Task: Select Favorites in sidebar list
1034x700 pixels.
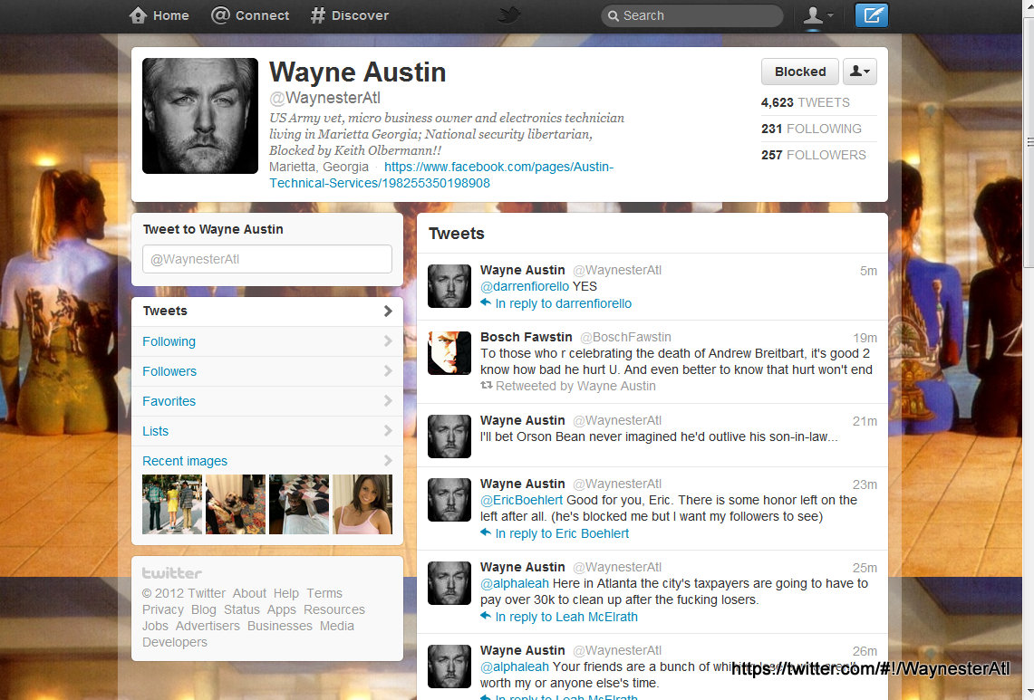Action: click(267, 401)
